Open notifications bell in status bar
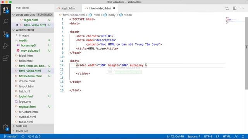 [x=243, y=136]
